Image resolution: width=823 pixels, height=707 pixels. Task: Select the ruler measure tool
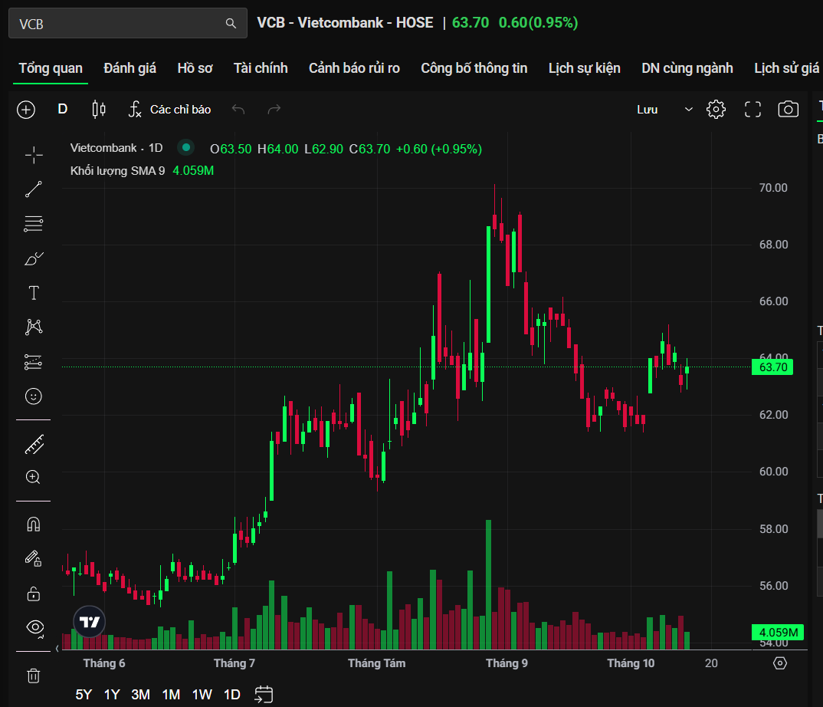point(34,444)
